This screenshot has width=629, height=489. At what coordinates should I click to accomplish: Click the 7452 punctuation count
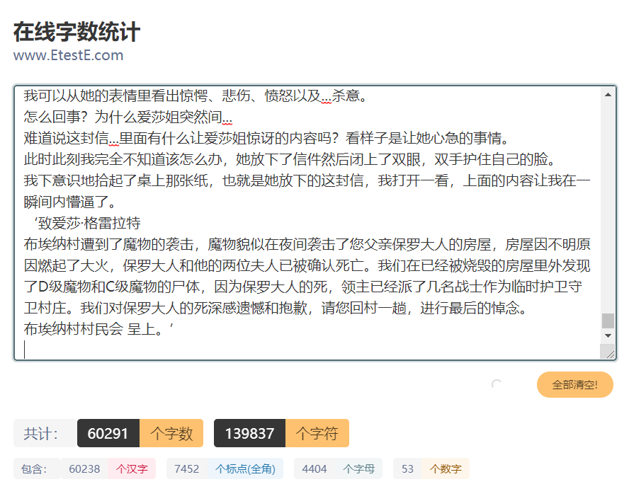pyautogui.click(x=186, y=468)
